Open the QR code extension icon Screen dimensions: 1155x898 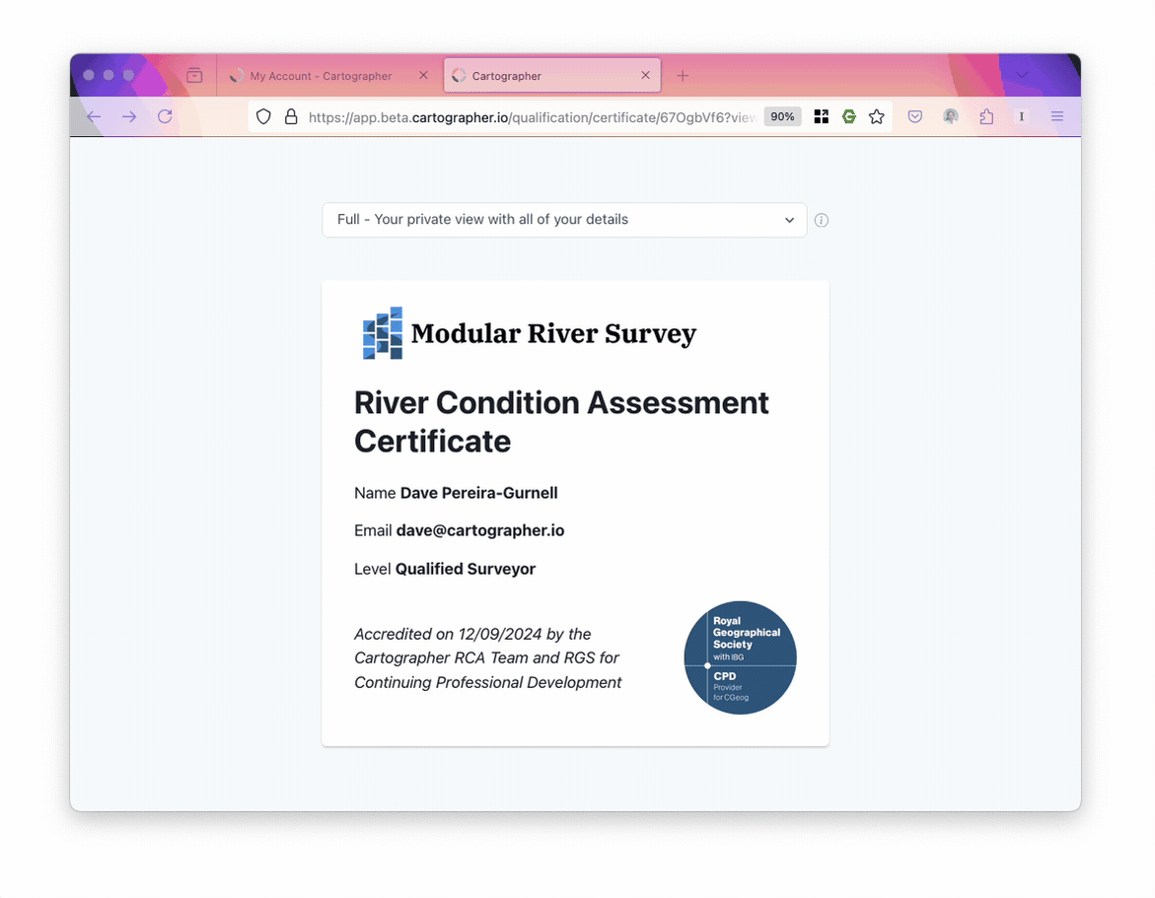tap(822, 116)
